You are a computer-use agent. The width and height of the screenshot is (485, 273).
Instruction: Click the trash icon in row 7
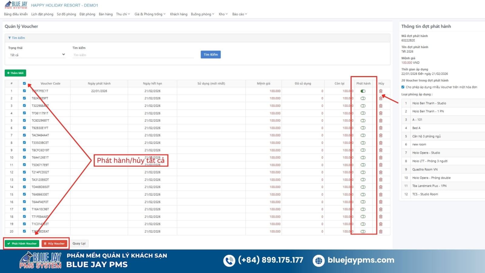point(381,135)
